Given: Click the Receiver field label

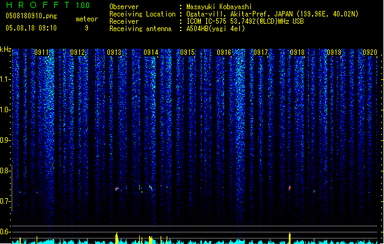Looking at the screenshot, I should 124,21.
